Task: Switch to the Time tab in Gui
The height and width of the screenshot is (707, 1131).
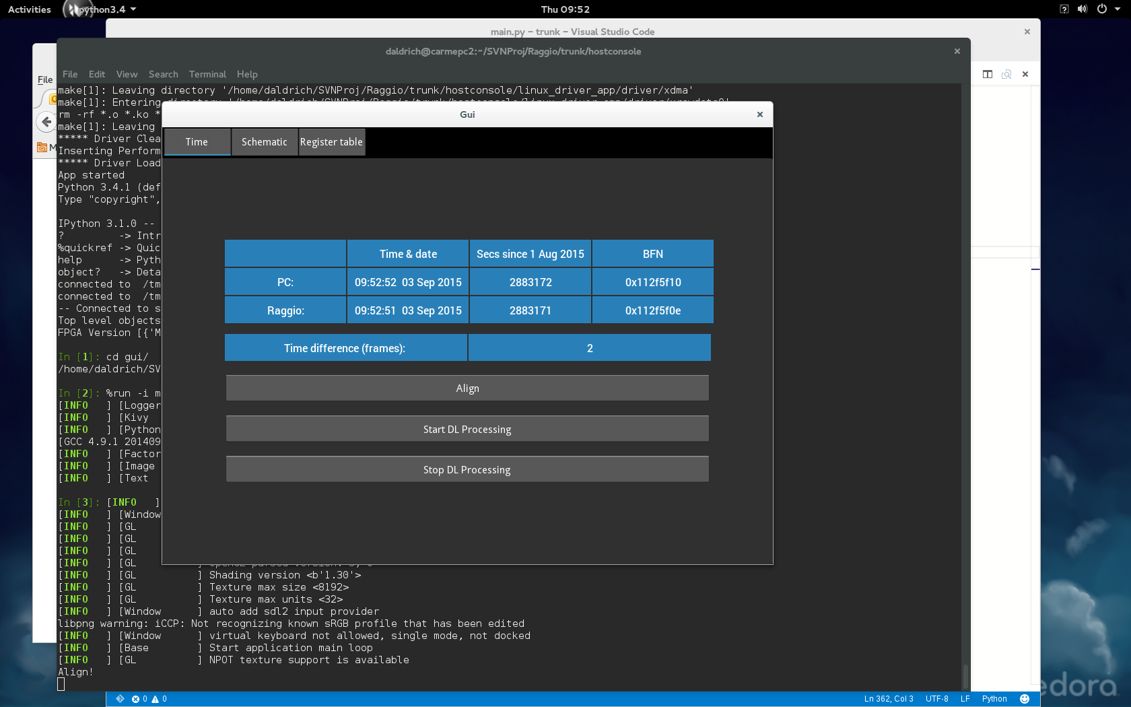Action: tap(197, 142)
